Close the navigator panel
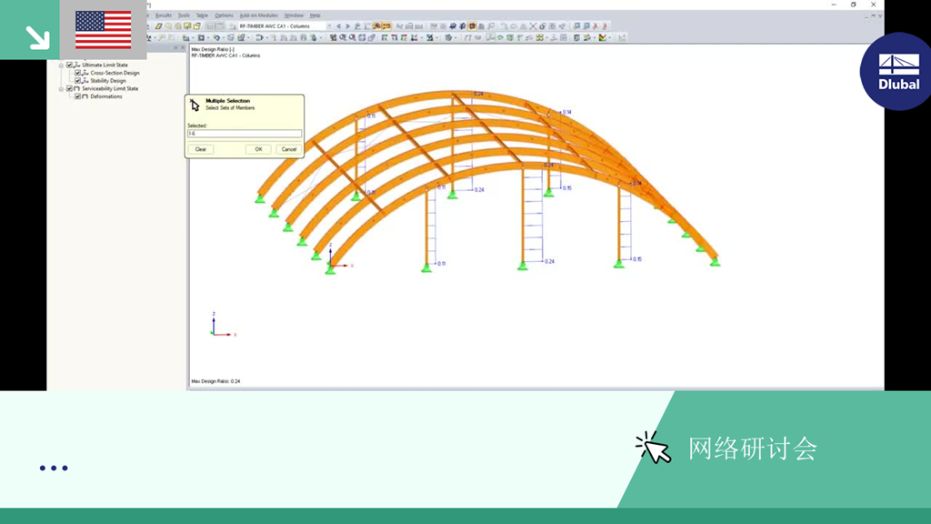This screenshot has height=524, width=931. click(182, 47)
